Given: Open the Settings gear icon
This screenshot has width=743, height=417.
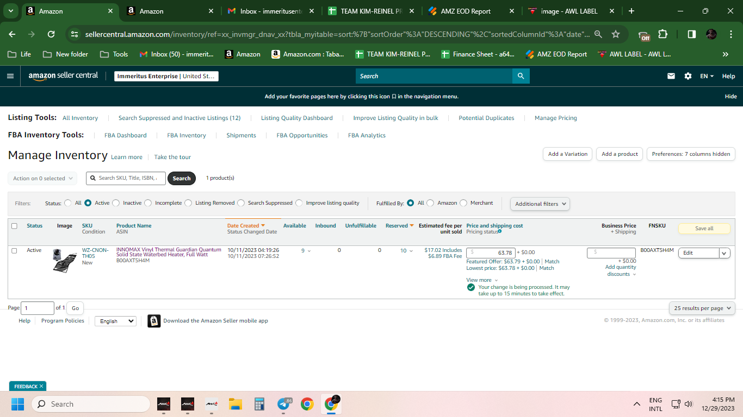Looking at the screenshot, I should click(688, 76).
